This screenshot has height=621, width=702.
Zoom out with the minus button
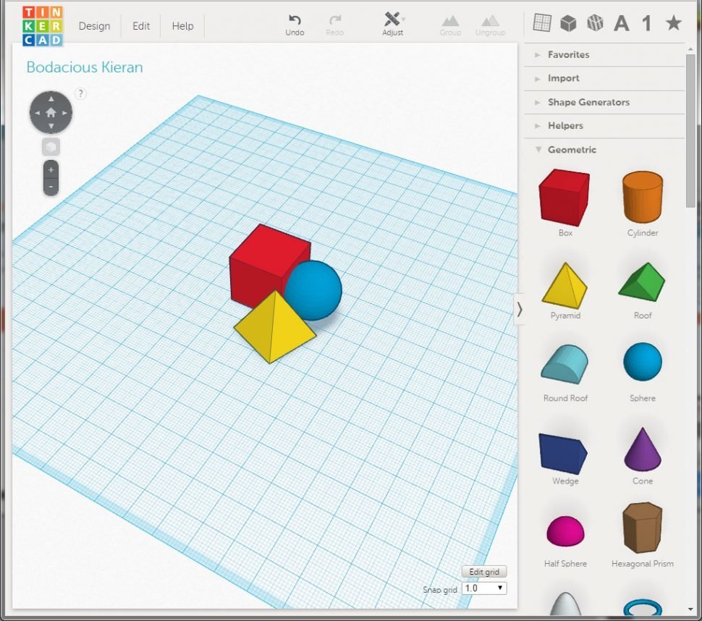[x=51, y=187]
